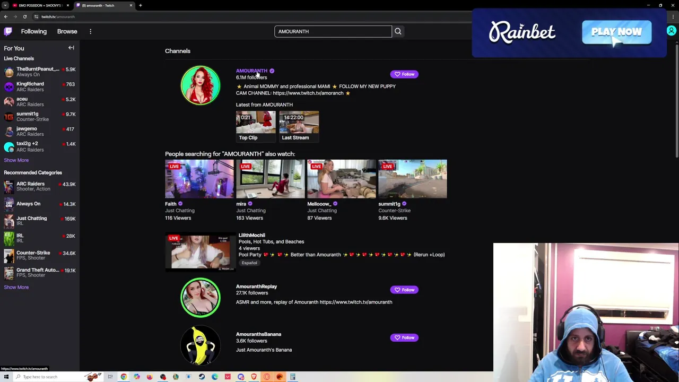The height and width of the screenshot is (382, 679).
Task: Open Faith's live stream thumbnail
Action: [199, 179]
